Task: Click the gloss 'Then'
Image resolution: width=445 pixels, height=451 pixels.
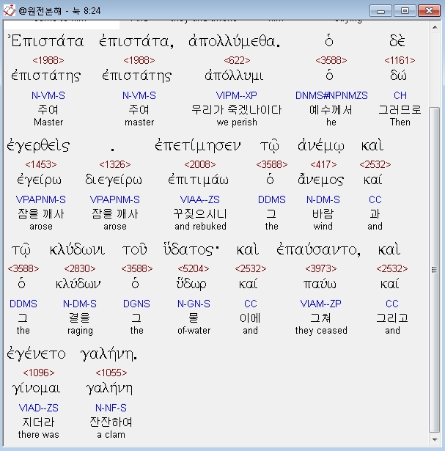Action: tap(400, 122)
